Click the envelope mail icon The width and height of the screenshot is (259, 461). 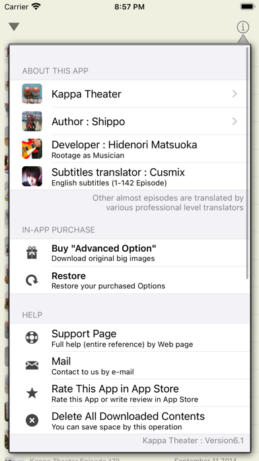tap(32, 366)
